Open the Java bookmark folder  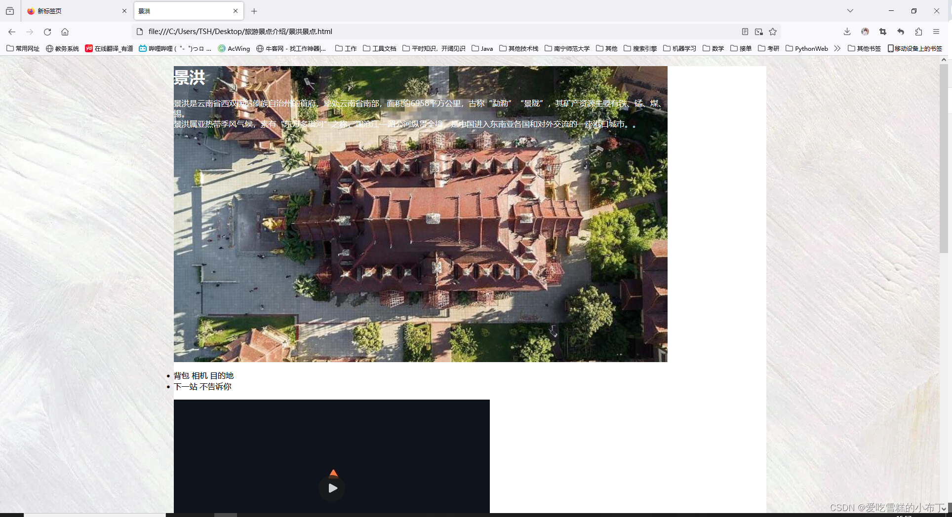[x=482, y=48]
